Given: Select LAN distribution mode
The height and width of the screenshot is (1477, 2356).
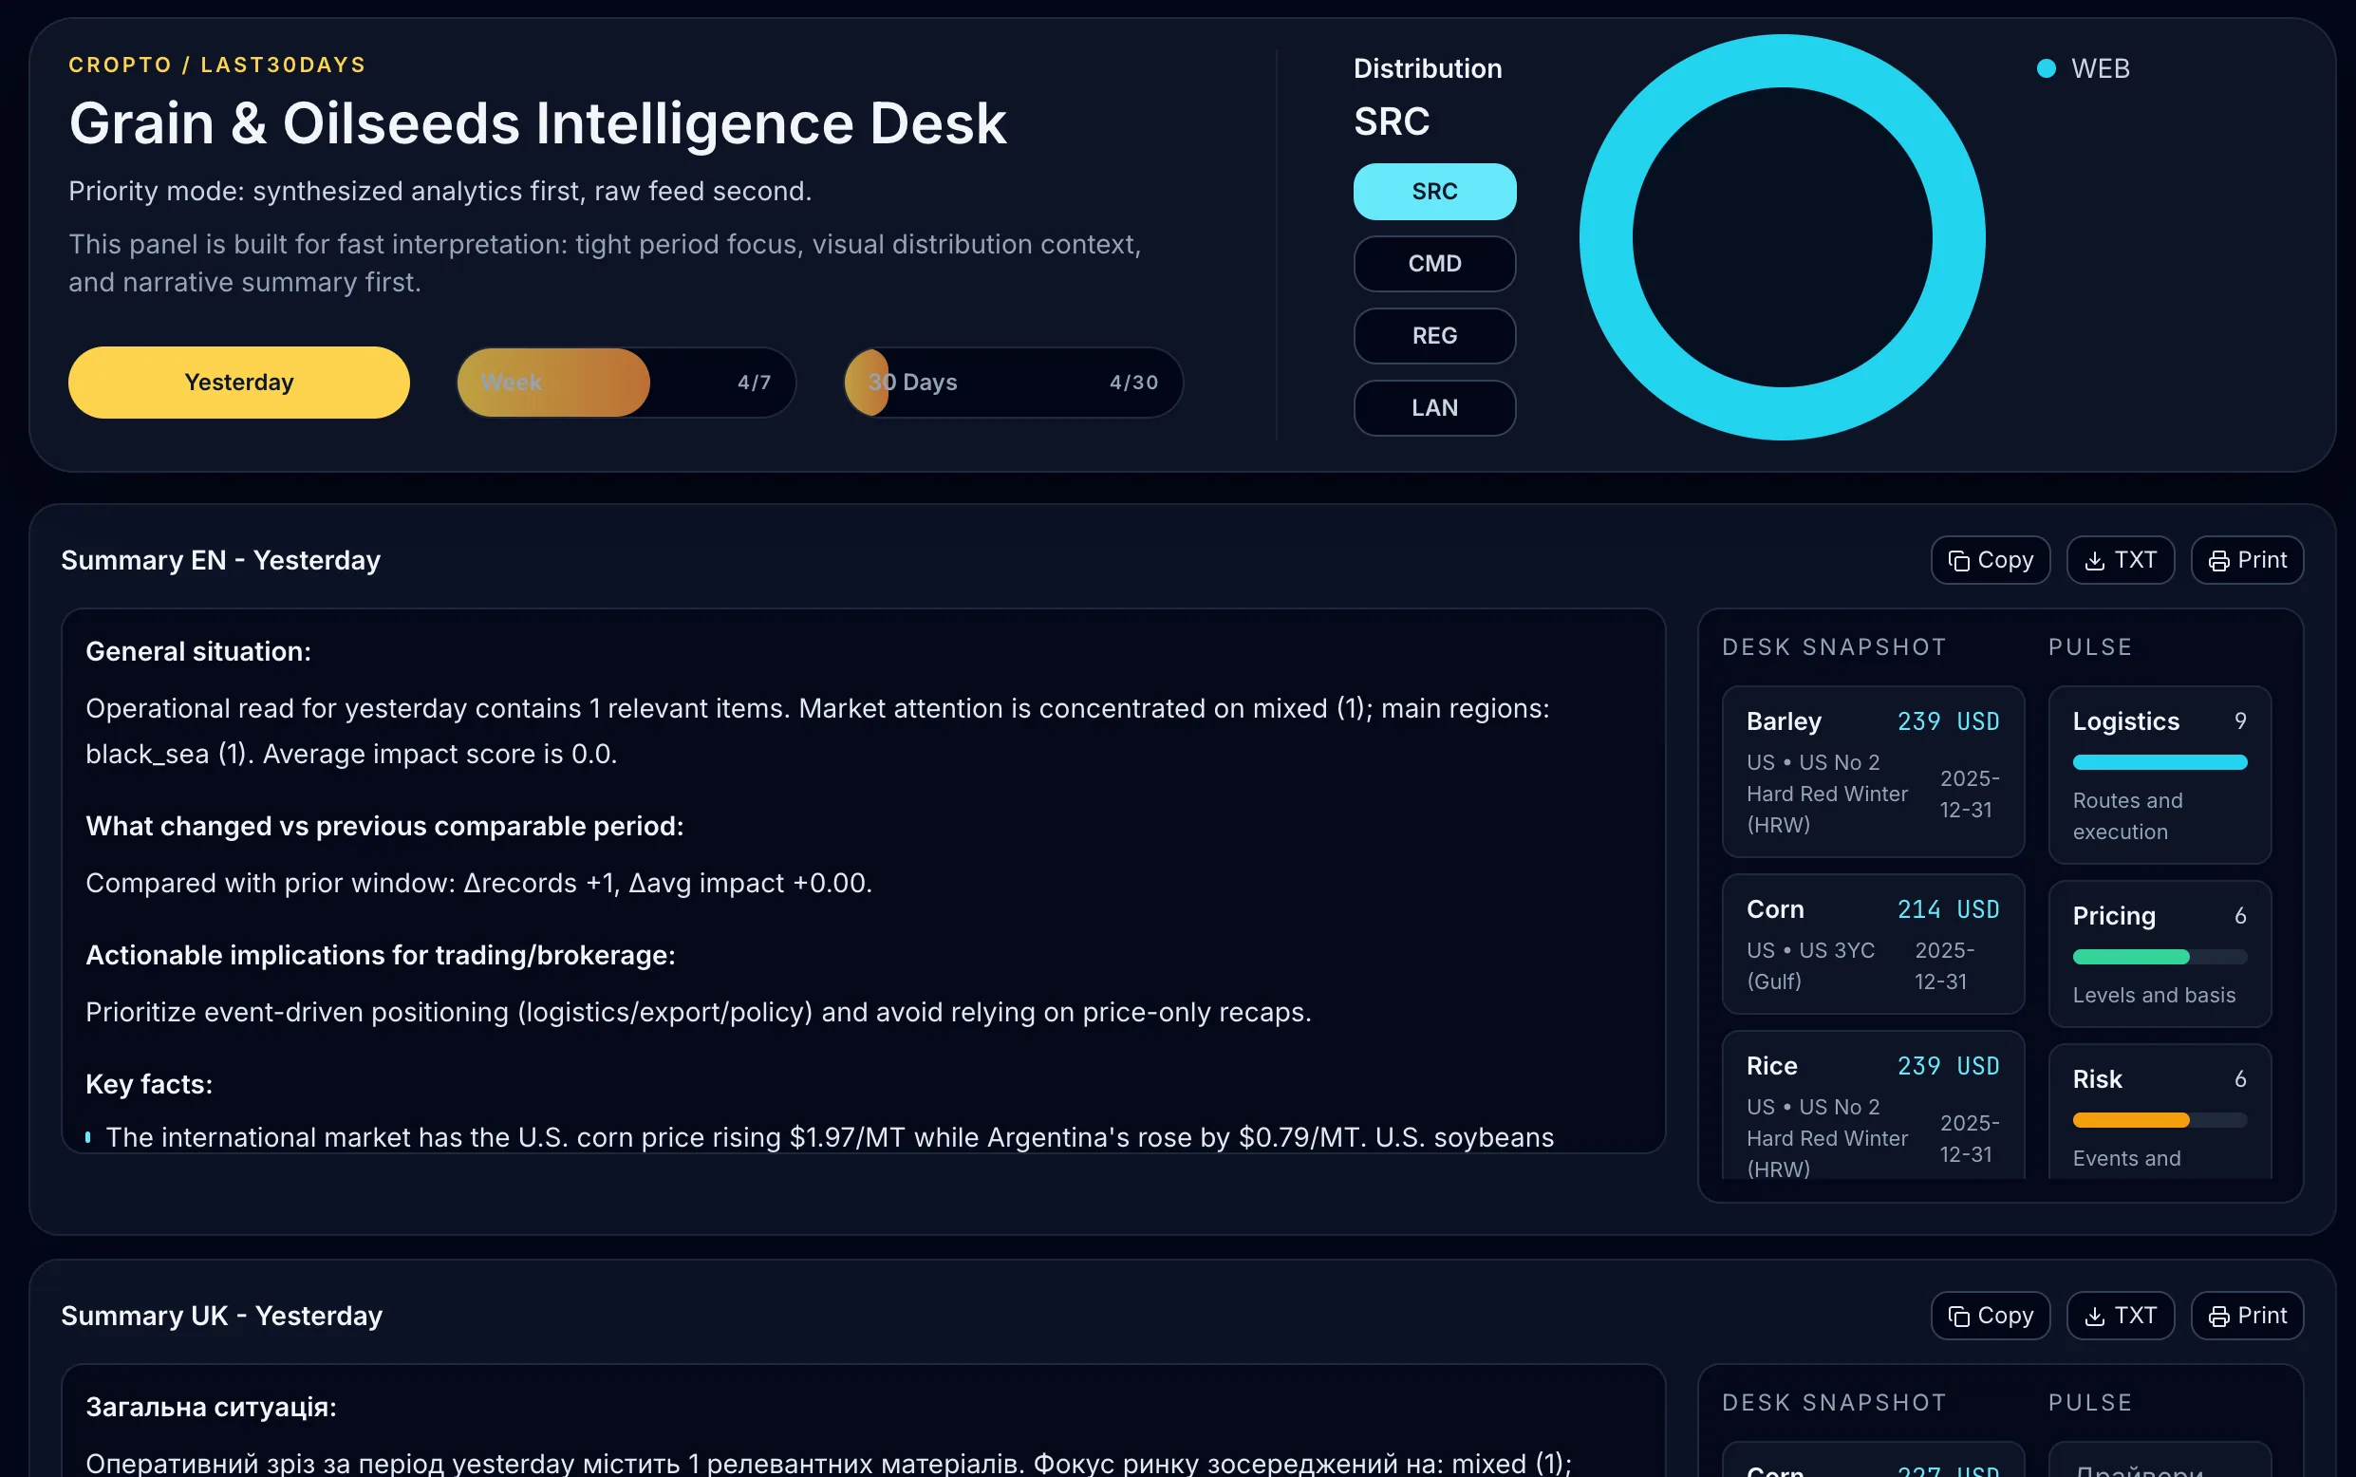Looking at the screenshot, I should click(x=1434, y=408).
